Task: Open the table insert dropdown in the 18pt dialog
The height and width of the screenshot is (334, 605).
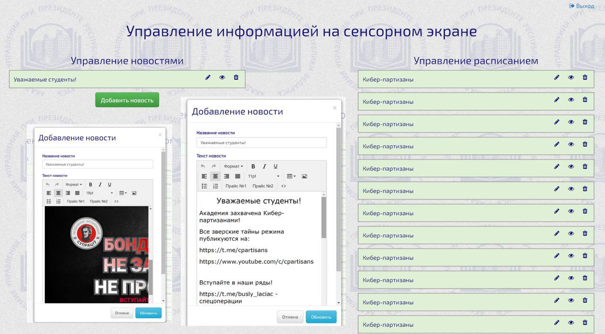Action: 123,193
